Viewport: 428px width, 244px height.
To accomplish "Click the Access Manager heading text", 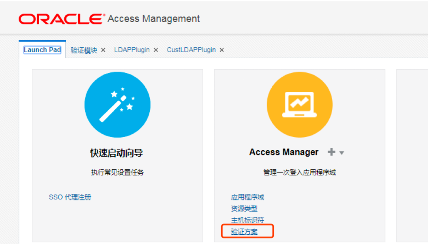I will 284,152.
